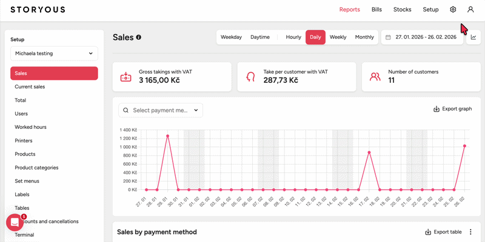Image resolution: width=485 pixels, height=242 pixels.
Task: Switch the graph to Hourly grouping
Action: (x=293, y=38)
